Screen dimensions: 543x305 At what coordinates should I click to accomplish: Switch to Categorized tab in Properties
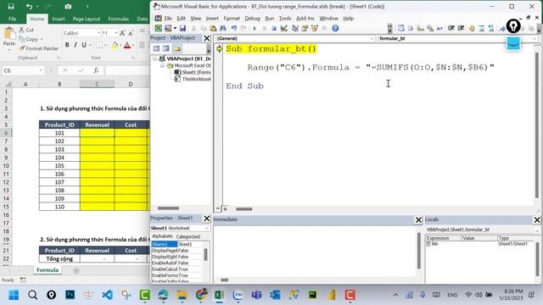click(x=188, y=237)
